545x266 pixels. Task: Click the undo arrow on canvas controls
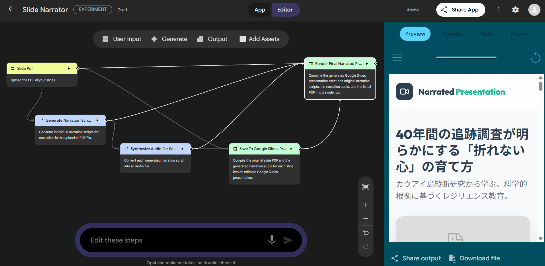tap(365, 232)
